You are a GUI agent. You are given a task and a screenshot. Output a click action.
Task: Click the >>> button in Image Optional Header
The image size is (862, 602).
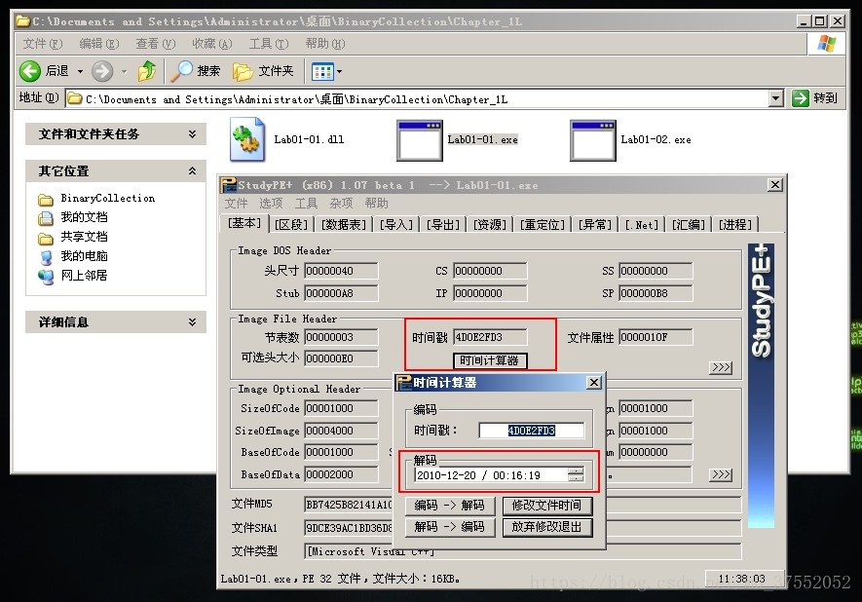pyautogui.click(x=721, y=474)
